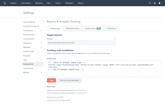165x105 pixels.
Task: Click the Target domain heading
Action: [54, 35]
